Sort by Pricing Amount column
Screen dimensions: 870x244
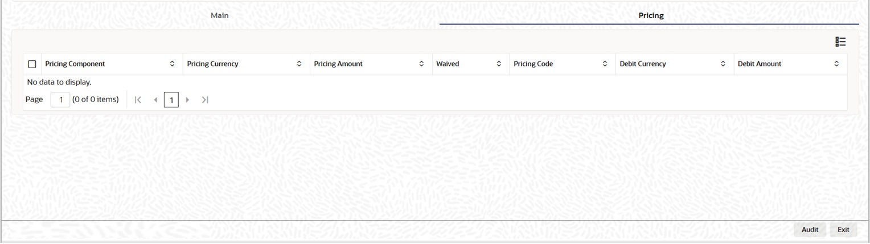[x=421, y=64]
